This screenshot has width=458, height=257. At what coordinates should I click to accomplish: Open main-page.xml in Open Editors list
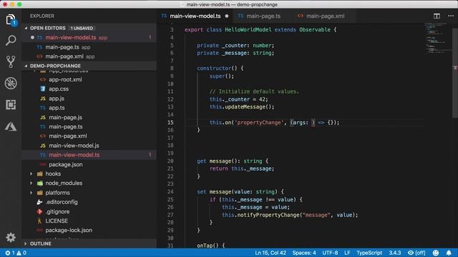click(89, 56)
